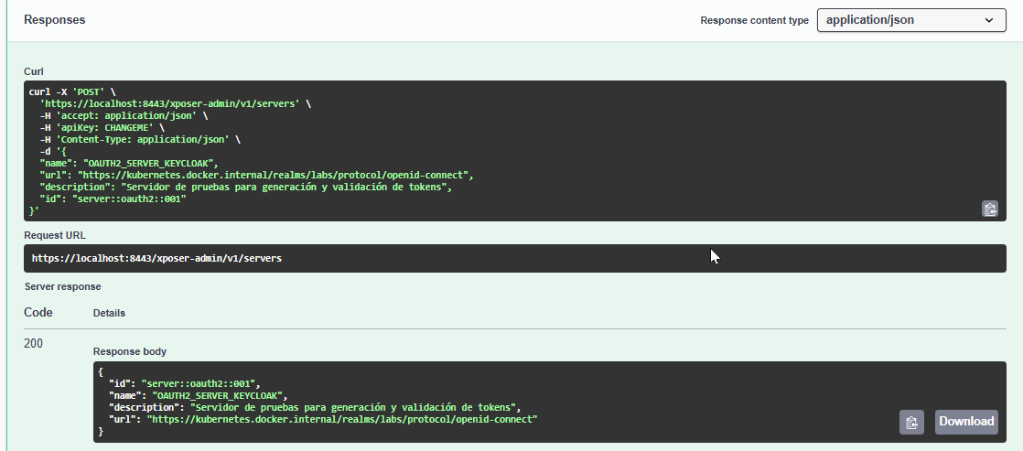1023x451 pixels.
Task: Open the Response content type dropdown
Action: [x=911, y=20]
